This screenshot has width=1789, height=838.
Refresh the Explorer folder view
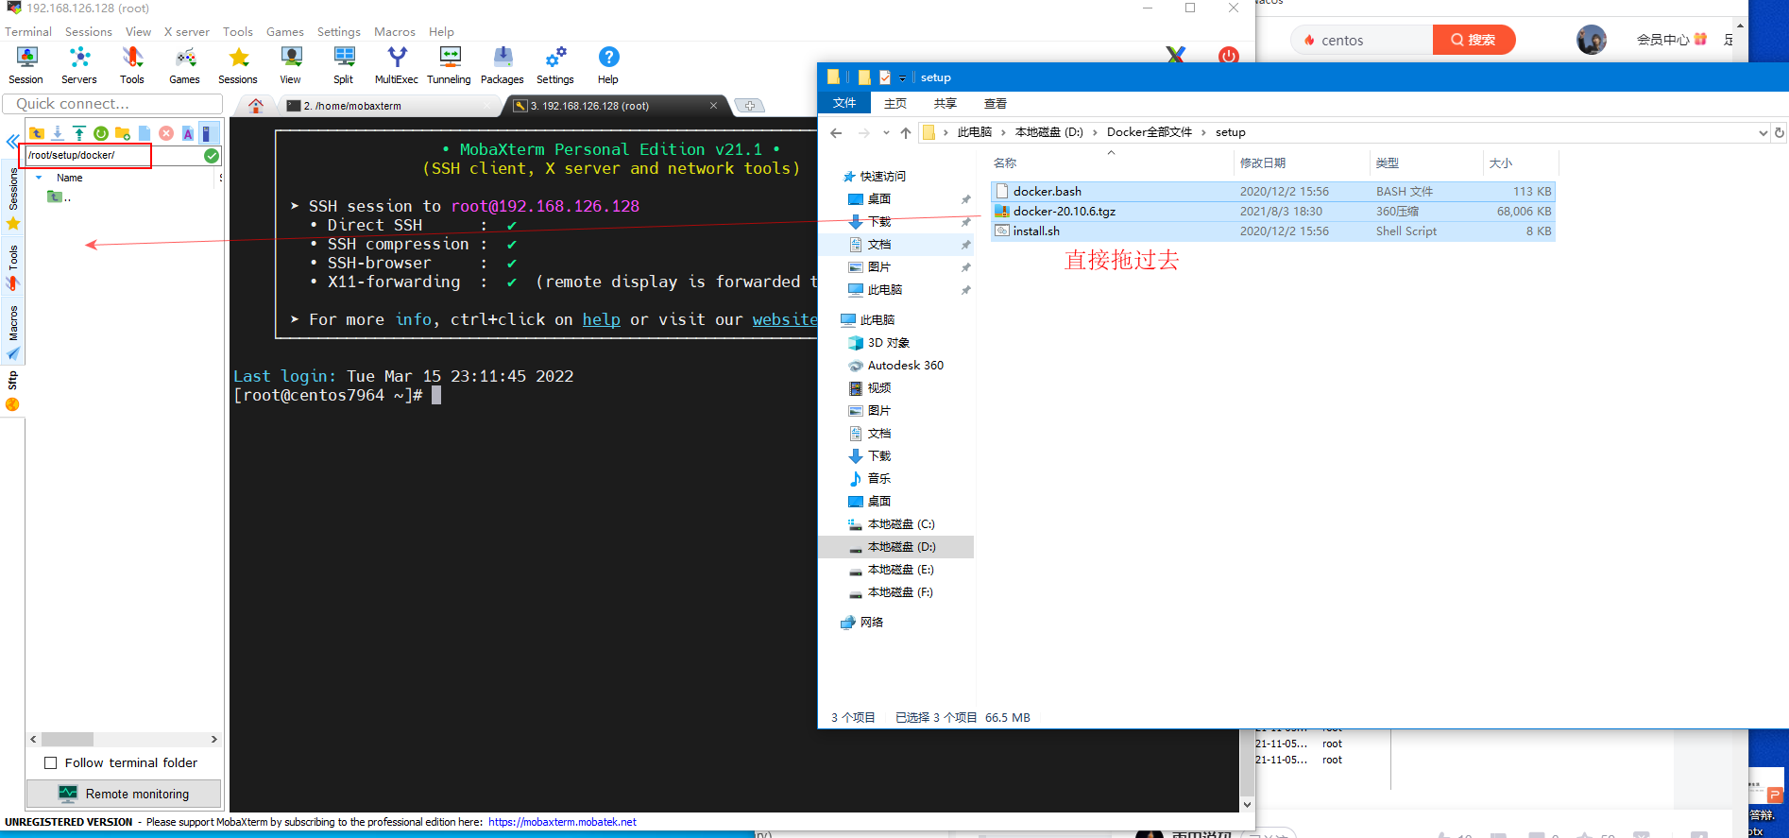1780,133
